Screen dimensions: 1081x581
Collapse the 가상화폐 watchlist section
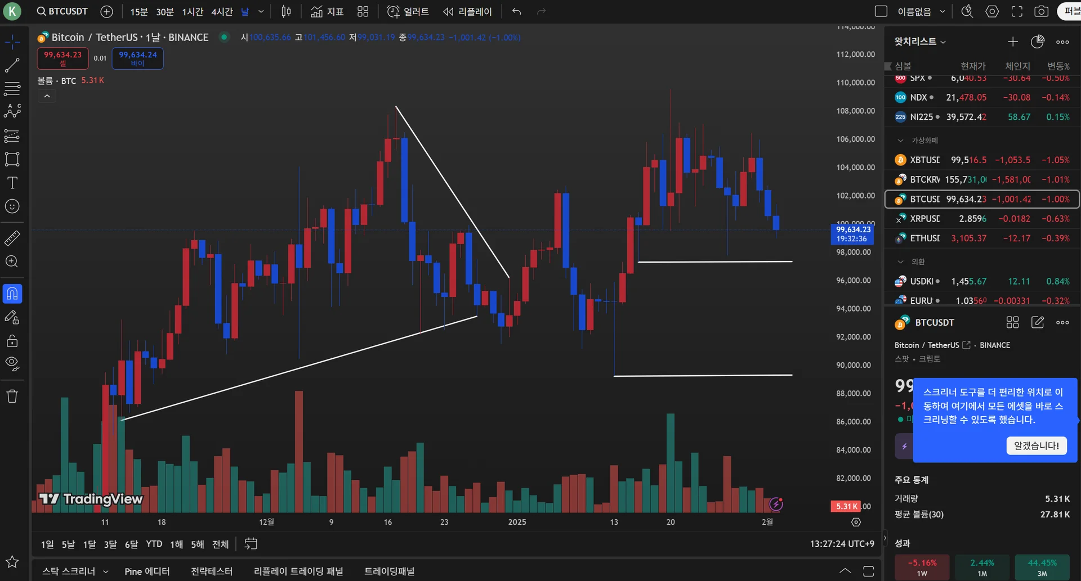[x=900, y=140]
